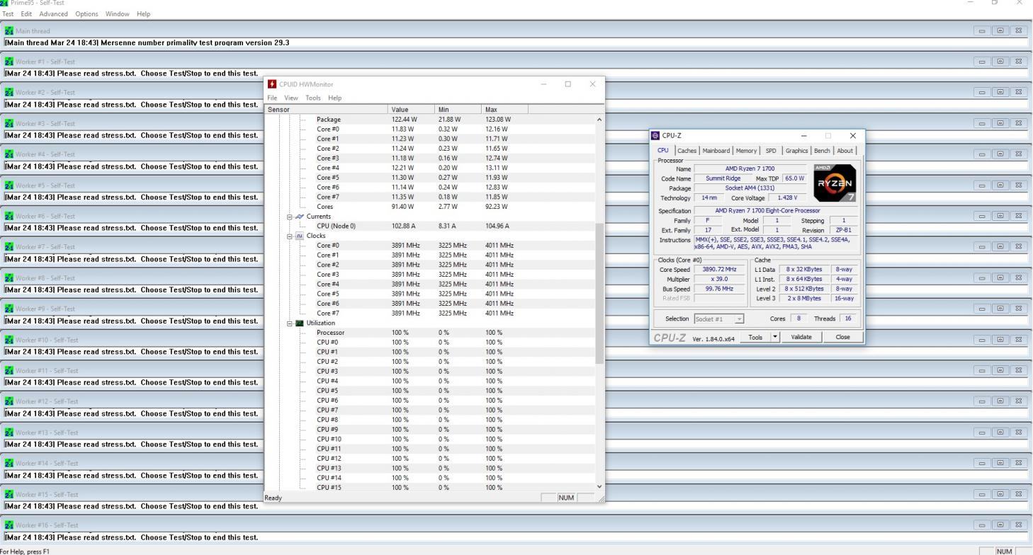Click the Tools button in CPU-Z
This screenshot has height=555, width=1033.
click(755, 337)
